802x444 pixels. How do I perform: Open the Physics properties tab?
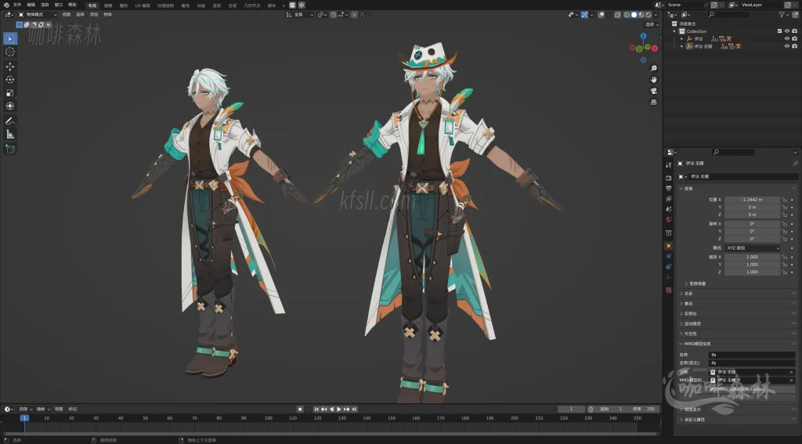coord(669,256)
